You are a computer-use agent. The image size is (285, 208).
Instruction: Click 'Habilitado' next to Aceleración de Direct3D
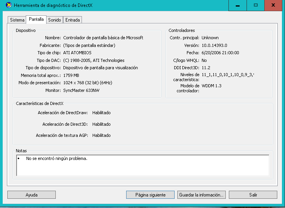[x=102, y=124]
